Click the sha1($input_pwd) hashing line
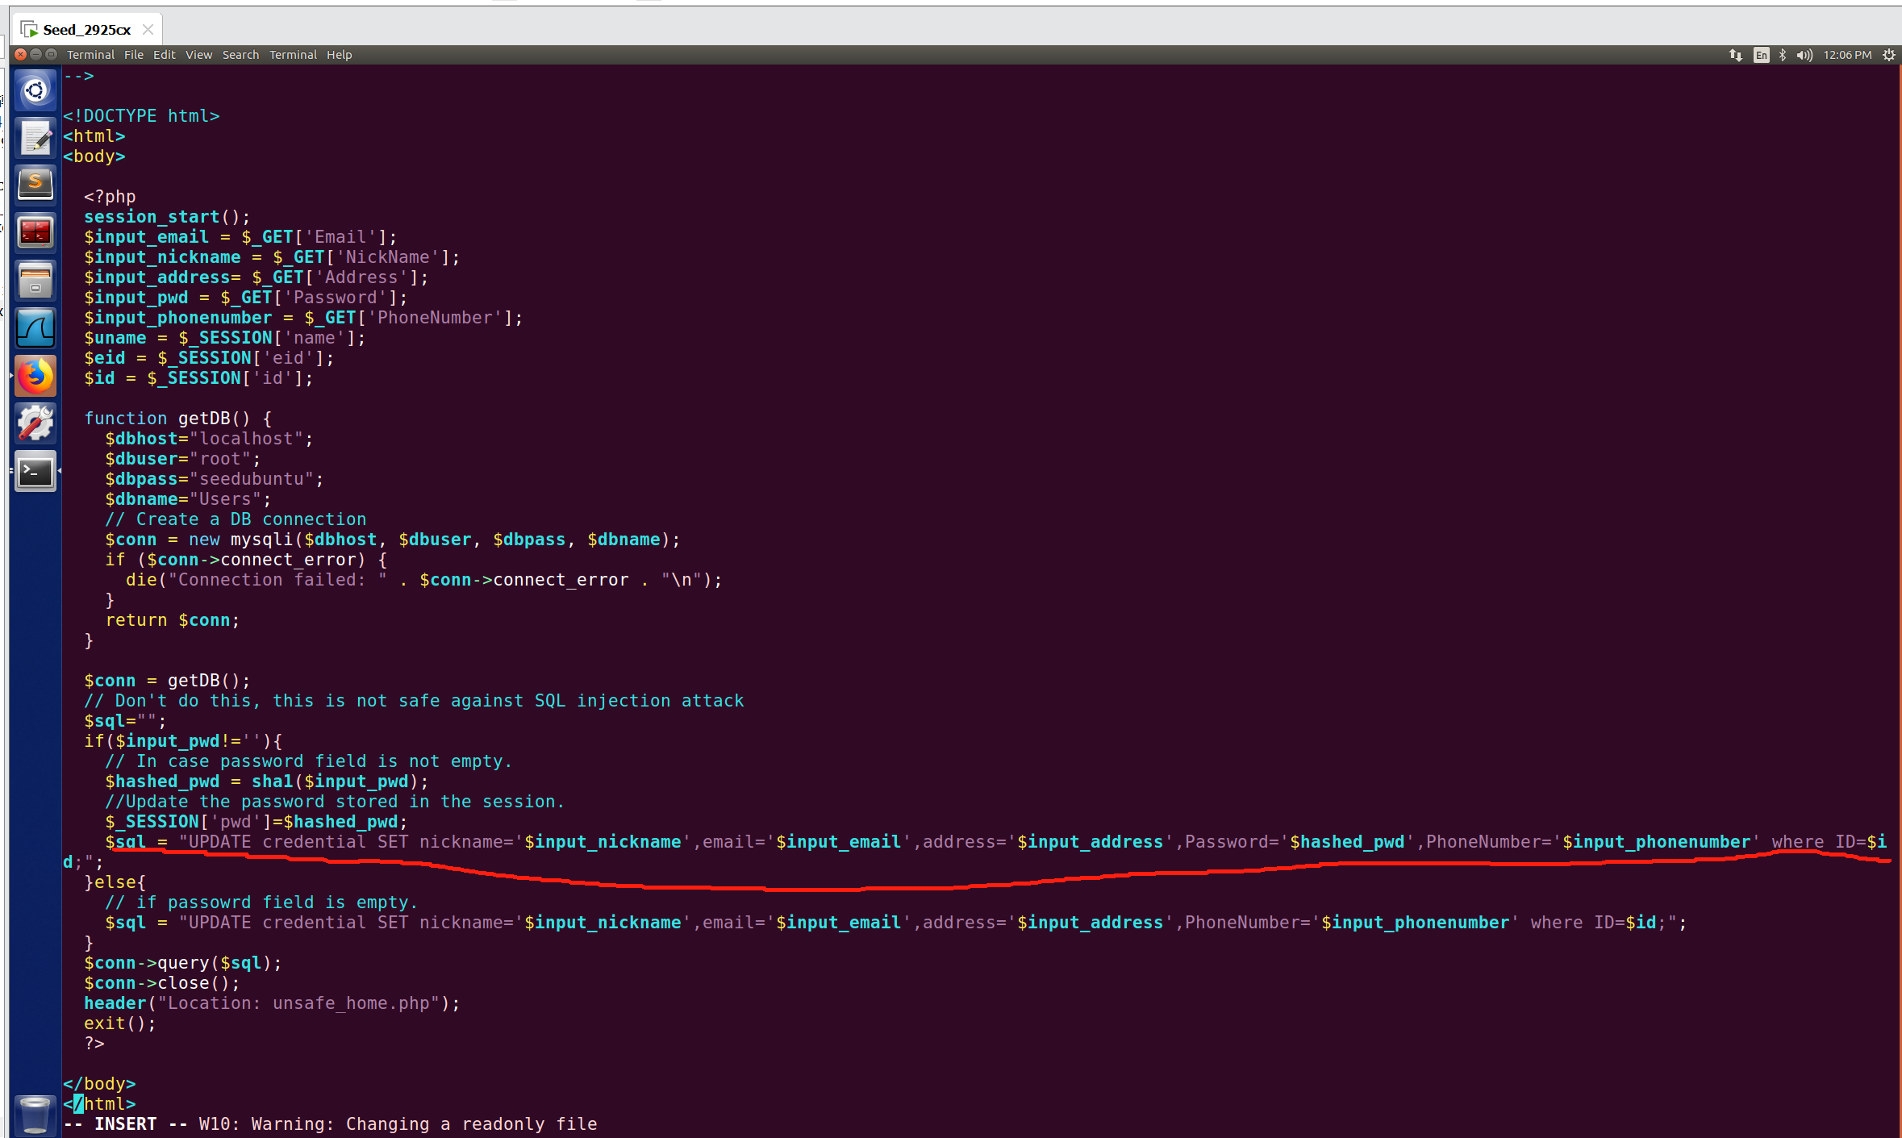 tap(267, 782)
